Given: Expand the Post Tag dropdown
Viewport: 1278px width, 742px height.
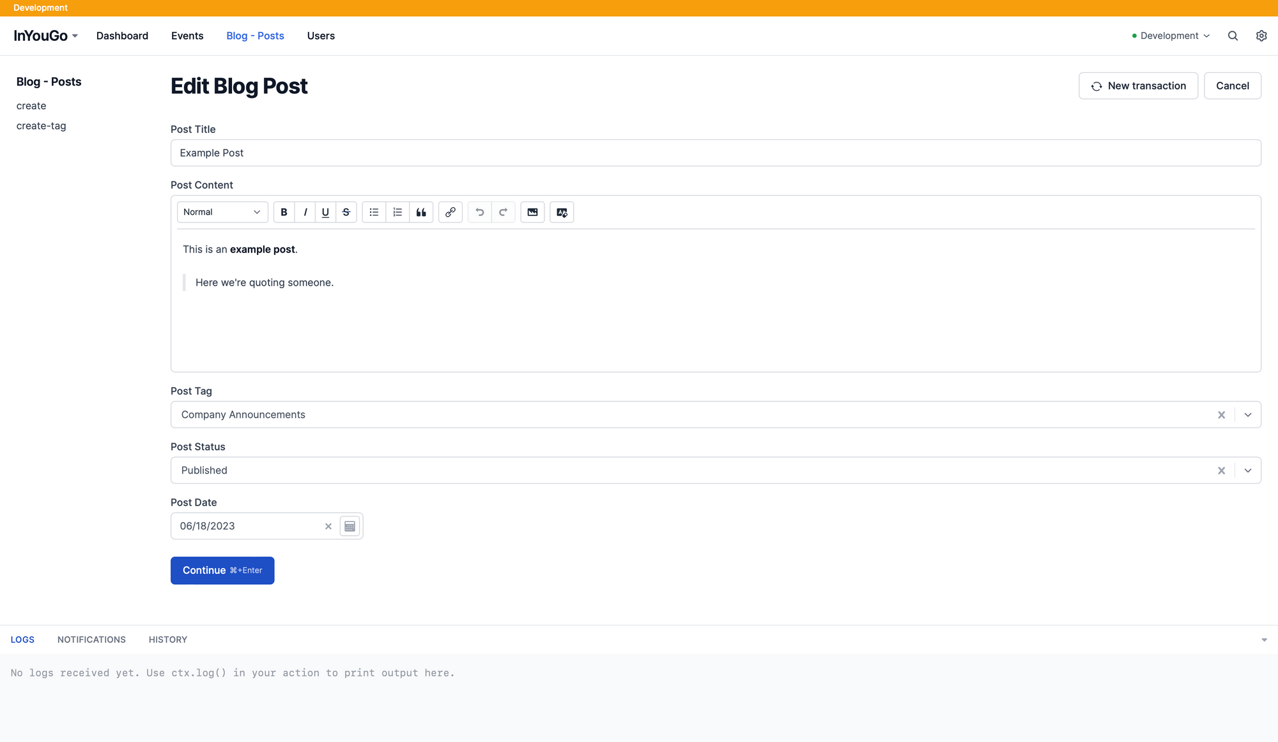Looking at the screenshot, I should pos(1247,415).
